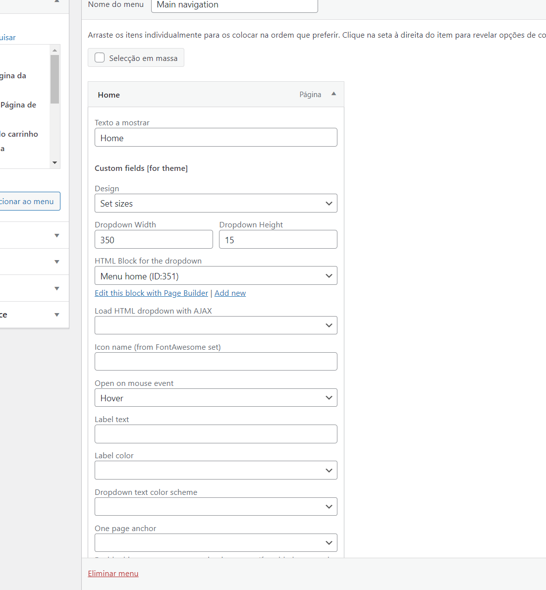Screen dimensions: 546x590
Task: Open the Label color dropdown
Action: coord(216,470)
